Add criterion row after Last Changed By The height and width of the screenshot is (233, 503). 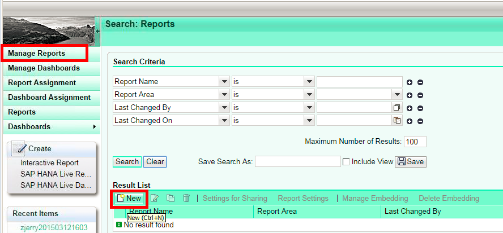point(410,108)
